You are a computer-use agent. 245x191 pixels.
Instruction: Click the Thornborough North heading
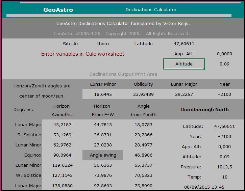[204, 110]
